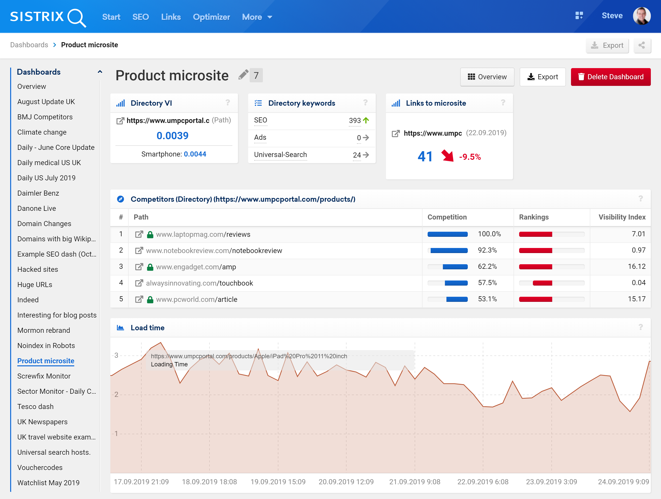This screenshot has height=499, width=661.
Task: Select Product microsite in sidebar
Action: coord(46,361)
